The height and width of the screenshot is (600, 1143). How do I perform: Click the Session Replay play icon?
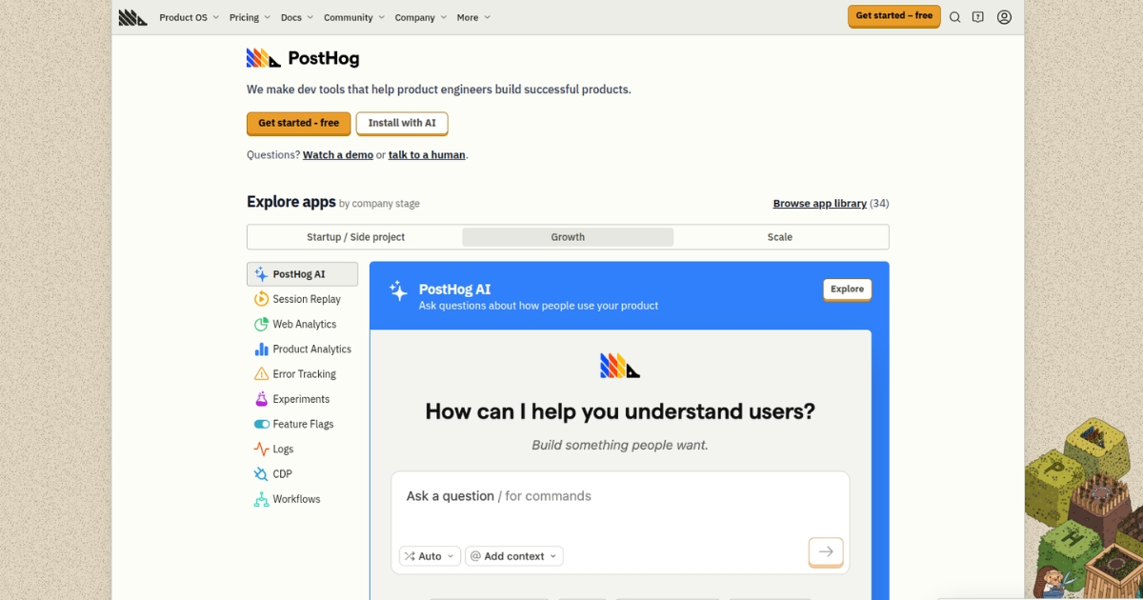261,299
